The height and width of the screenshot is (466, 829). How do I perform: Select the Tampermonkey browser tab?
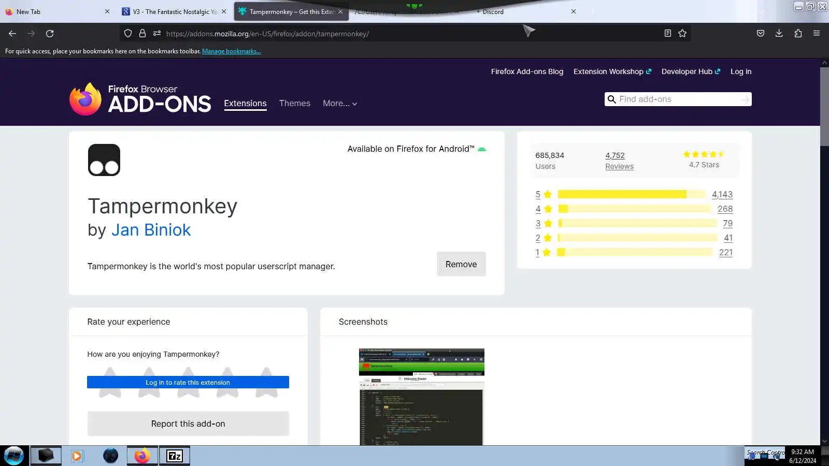[x=291, y=11]
